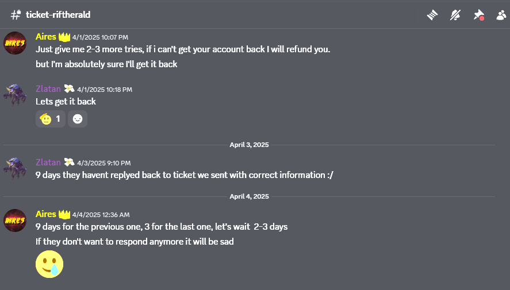Open pinned messages
The width and height of the screenshot is (510, 290).
point(478,15)
